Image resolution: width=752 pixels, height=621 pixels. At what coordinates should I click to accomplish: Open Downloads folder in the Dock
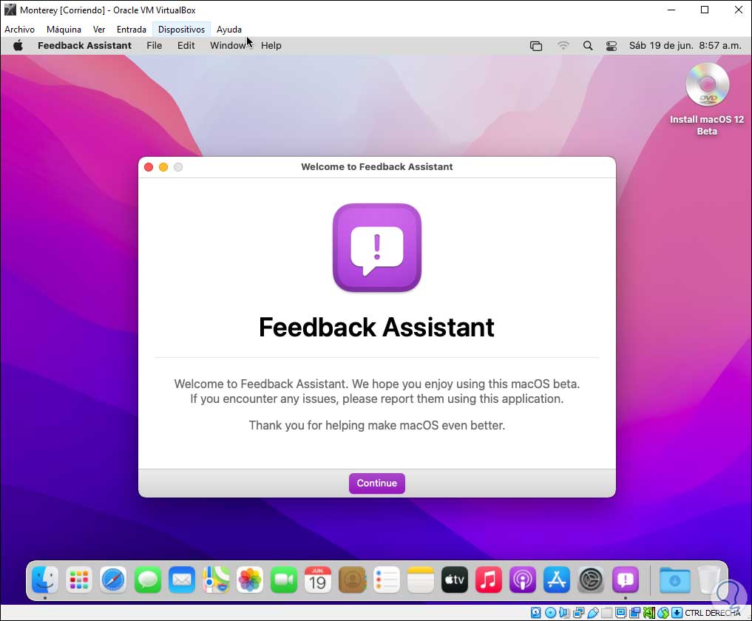click(675, 580)
